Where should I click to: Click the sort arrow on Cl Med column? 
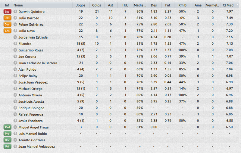pos(237,5)
